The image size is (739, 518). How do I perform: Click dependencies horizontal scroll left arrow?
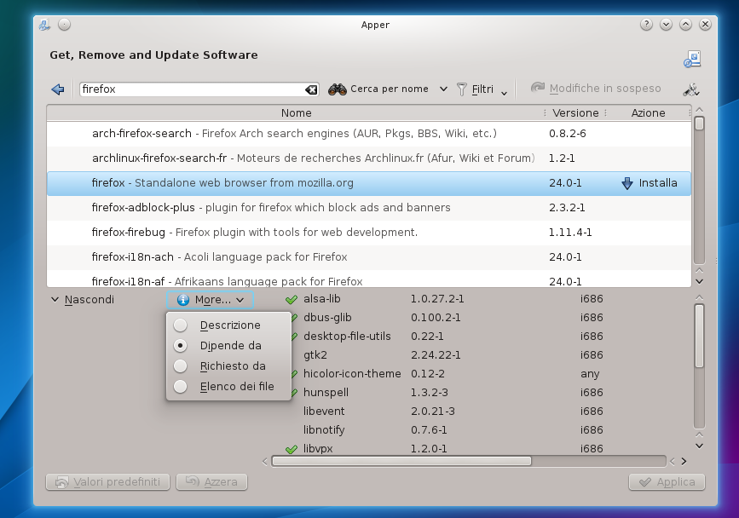coord(265,461)
